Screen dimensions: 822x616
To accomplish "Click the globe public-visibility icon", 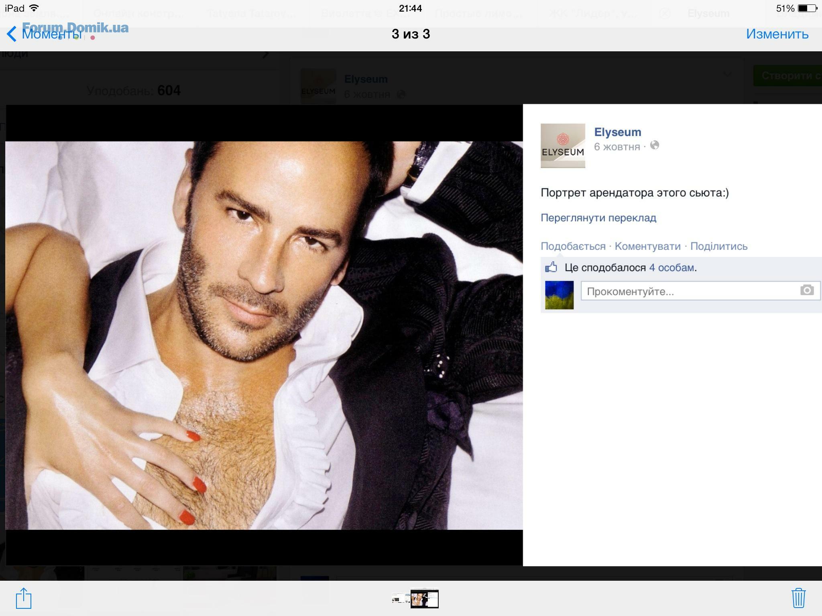I will [x=654, y=145].
